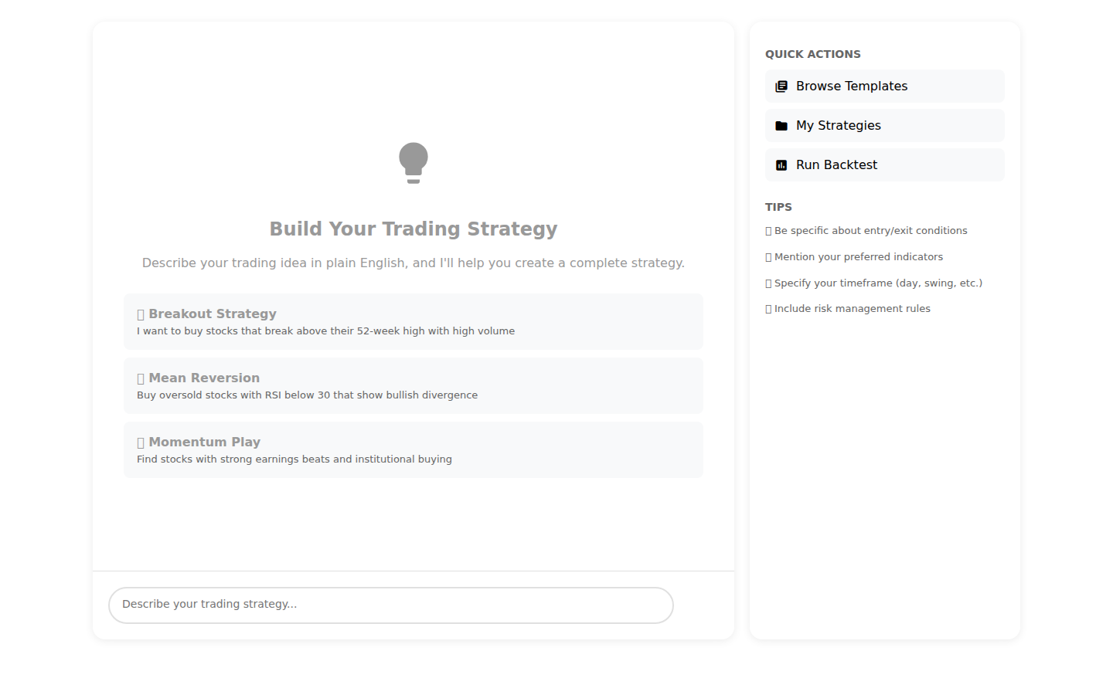Click the icon beside Breakout Strategy heading
Image resolution: width=1113 pixels, height=695 pixels.
tap(141, 314)
